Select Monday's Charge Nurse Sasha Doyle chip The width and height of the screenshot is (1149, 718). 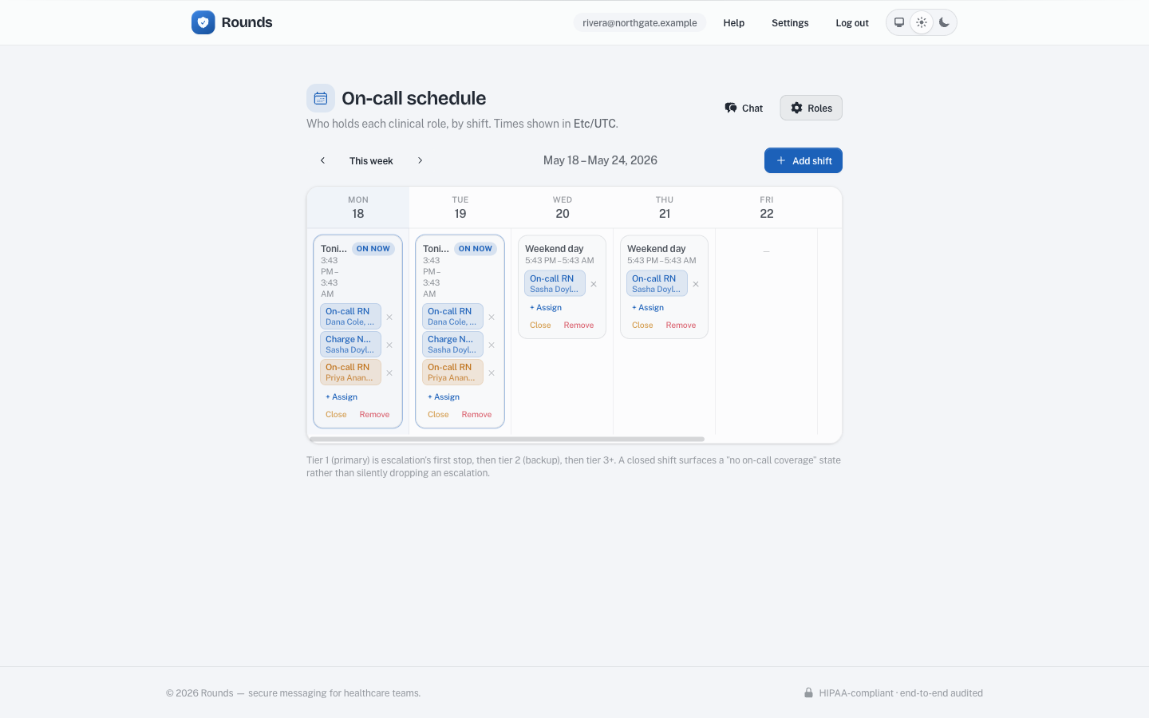tap(350, 345)
